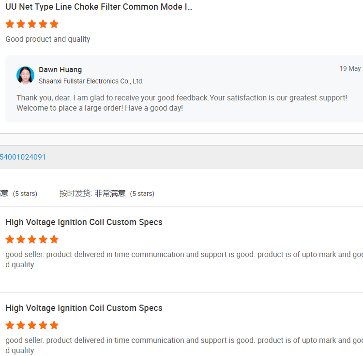
Task: Click Dawn Huang's profile avatar
Action: coord(25,75)
